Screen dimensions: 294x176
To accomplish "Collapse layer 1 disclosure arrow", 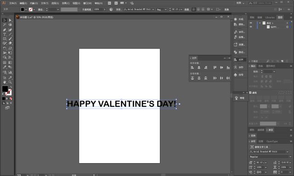I will click(x=260, y=23).
